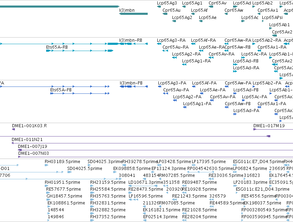Select the Lcp65Ag1 gene label
This screenshot has height=222, width=293.
[192, 3]
